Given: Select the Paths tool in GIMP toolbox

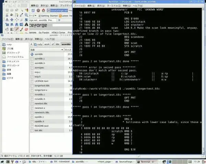Looking at the screenshot, I should coord(17,15).
